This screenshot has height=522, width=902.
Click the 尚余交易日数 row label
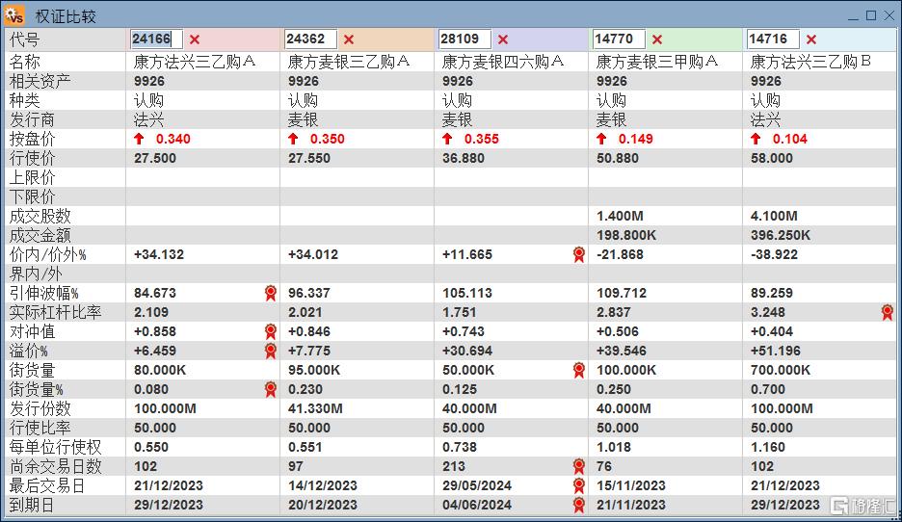click(55, 466)
